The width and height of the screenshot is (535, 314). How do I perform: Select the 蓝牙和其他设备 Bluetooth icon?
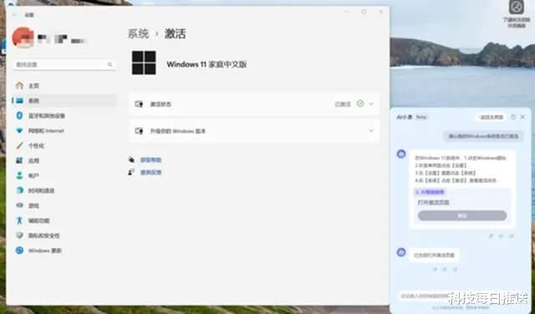[19, 116]
